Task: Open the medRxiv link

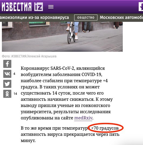Action: click(x=83, y=118)
